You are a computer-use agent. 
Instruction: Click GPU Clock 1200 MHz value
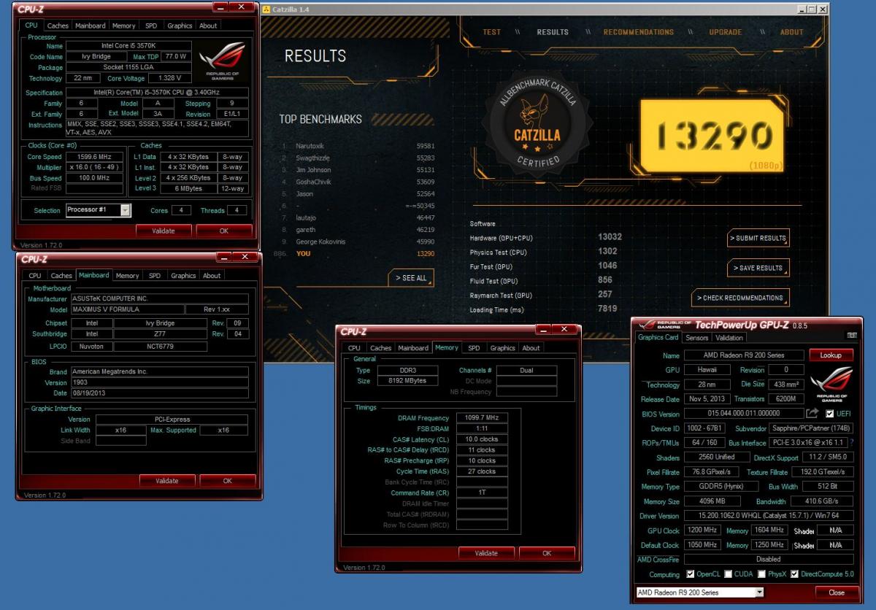(x=702, y=530)
